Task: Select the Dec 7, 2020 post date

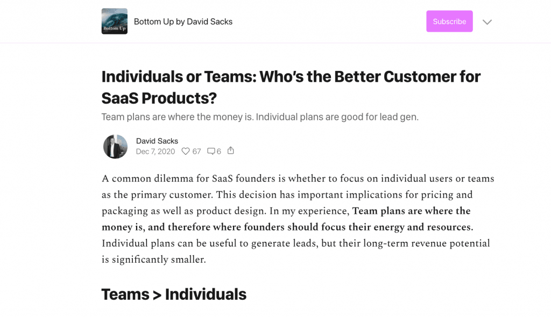Action: (x=156, y=152)
